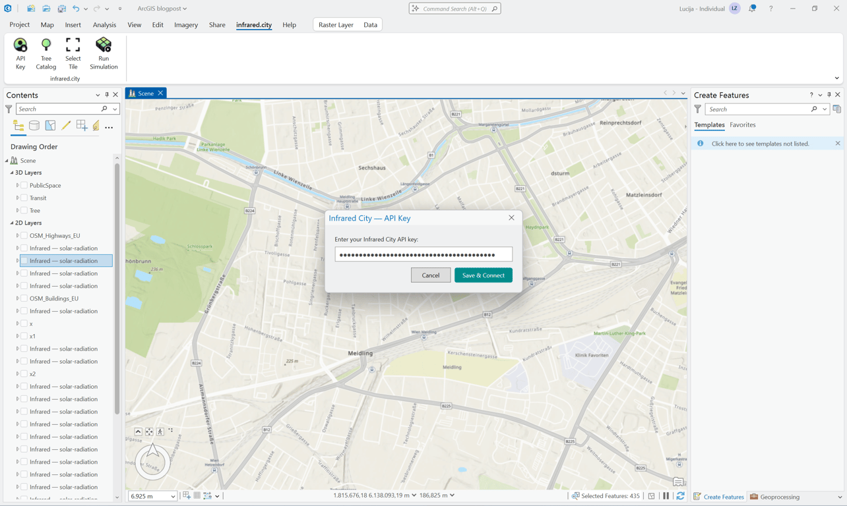Screen dimensions: 847x506
Task: Activate the Select Tile tool
Action: click(73, 53)
